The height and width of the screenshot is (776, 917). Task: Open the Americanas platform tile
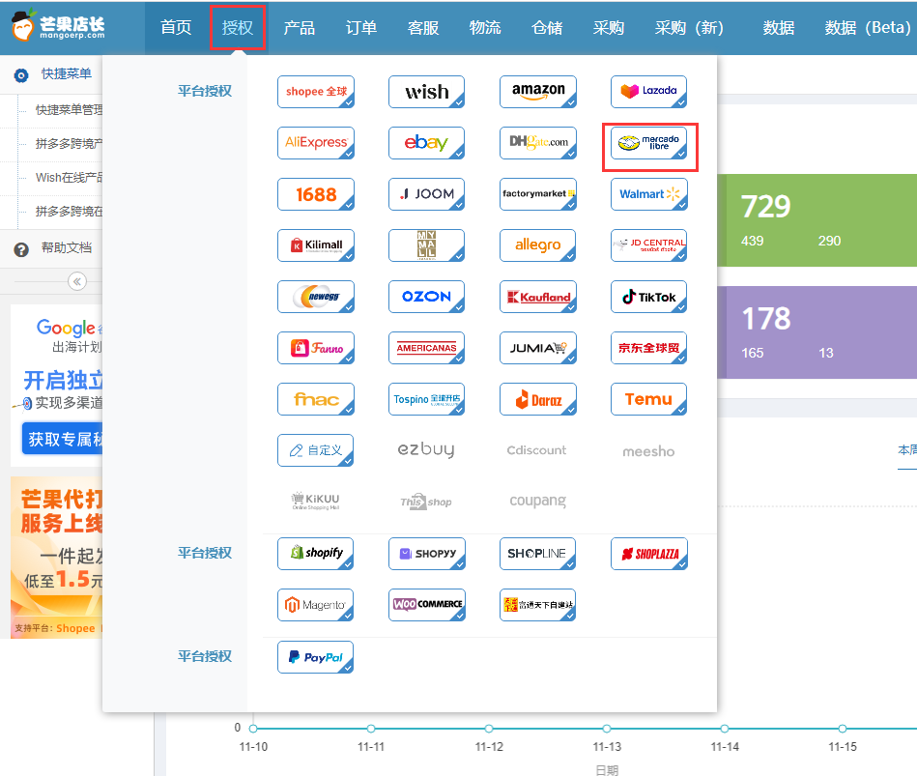(x=426, y=348)
